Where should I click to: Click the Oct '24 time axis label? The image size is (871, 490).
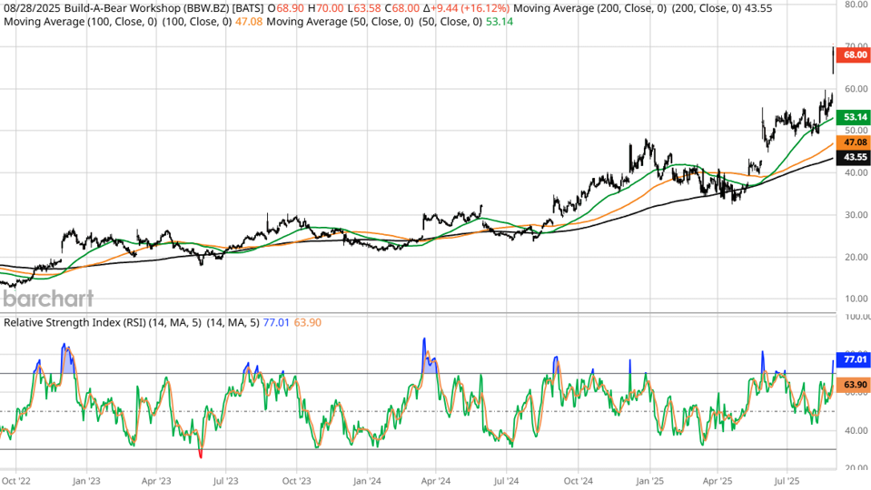pos(579,481)
